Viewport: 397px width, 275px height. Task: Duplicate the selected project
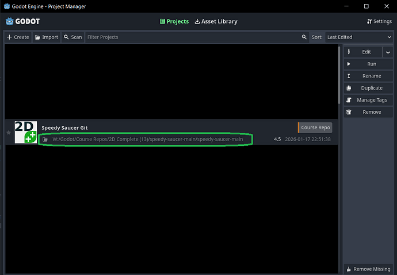click(x=368, y=88)
